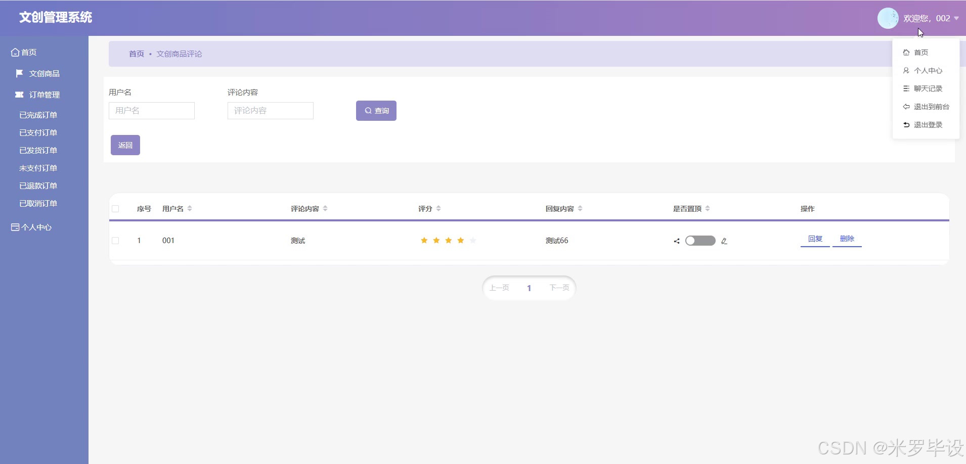Check the checkbox for row 1
The image size is (966, 464).
115,241
